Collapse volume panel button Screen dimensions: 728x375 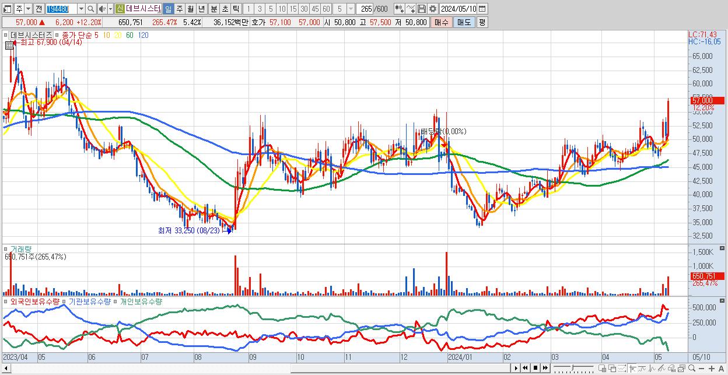[x=723, y=248]
